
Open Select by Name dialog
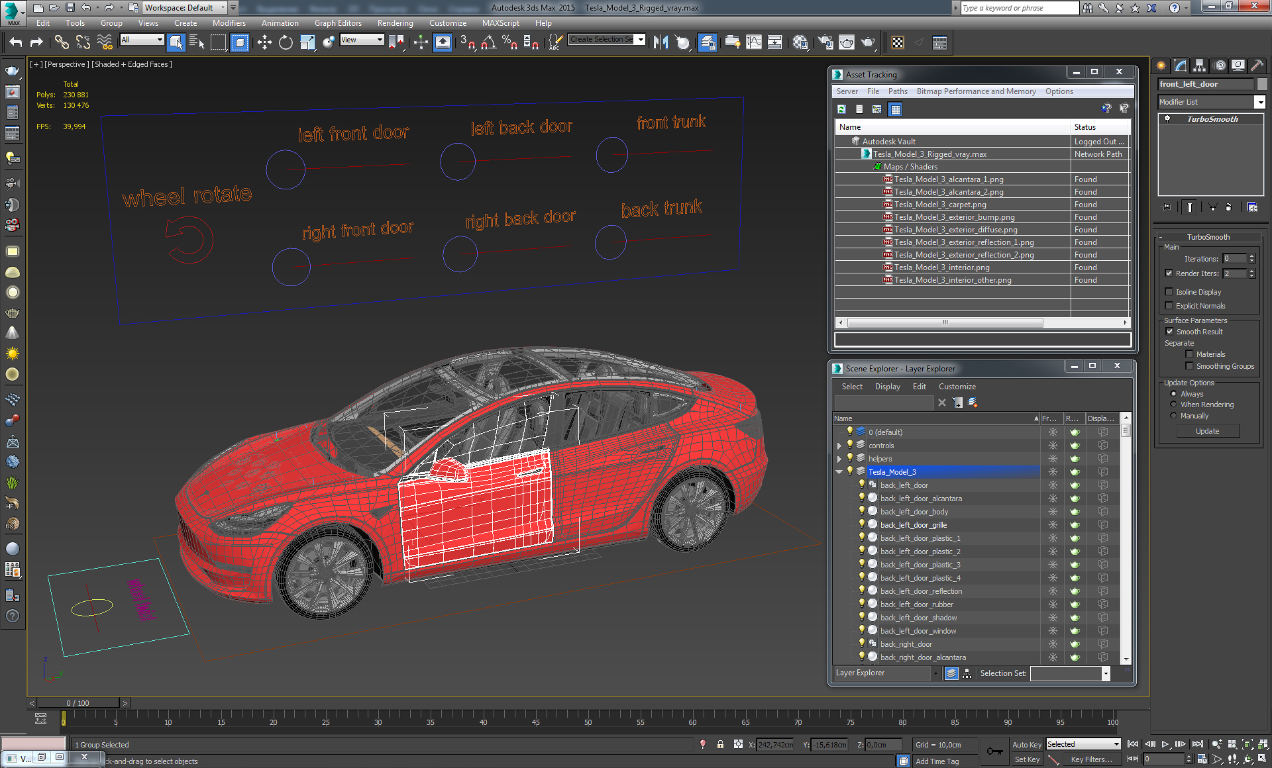point(197,43)
